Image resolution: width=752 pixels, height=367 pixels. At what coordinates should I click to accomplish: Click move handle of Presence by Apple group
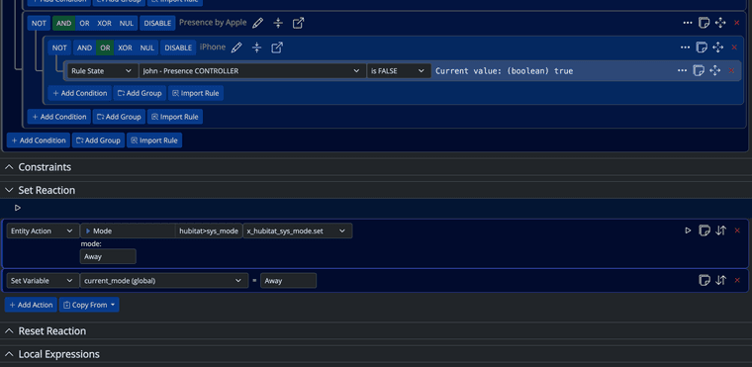[720, 23]
